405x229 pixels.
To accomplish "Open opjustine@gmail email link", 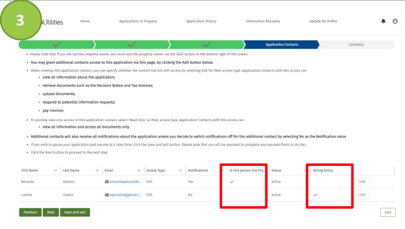I will click(125, 195).
